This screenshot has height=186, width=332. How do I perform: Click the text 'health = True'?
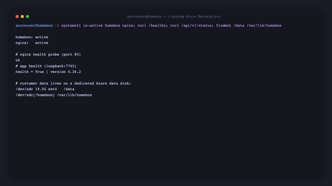coord(30,72)
